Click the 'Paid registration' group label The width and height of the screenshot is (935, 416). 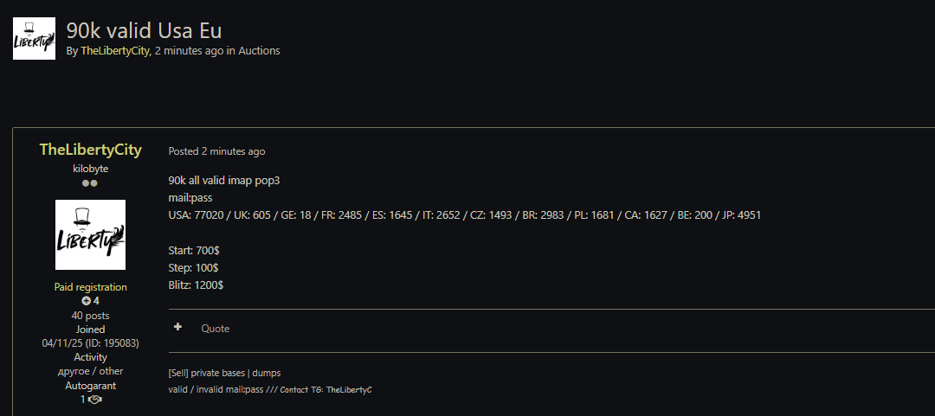[x=90, y=287]
